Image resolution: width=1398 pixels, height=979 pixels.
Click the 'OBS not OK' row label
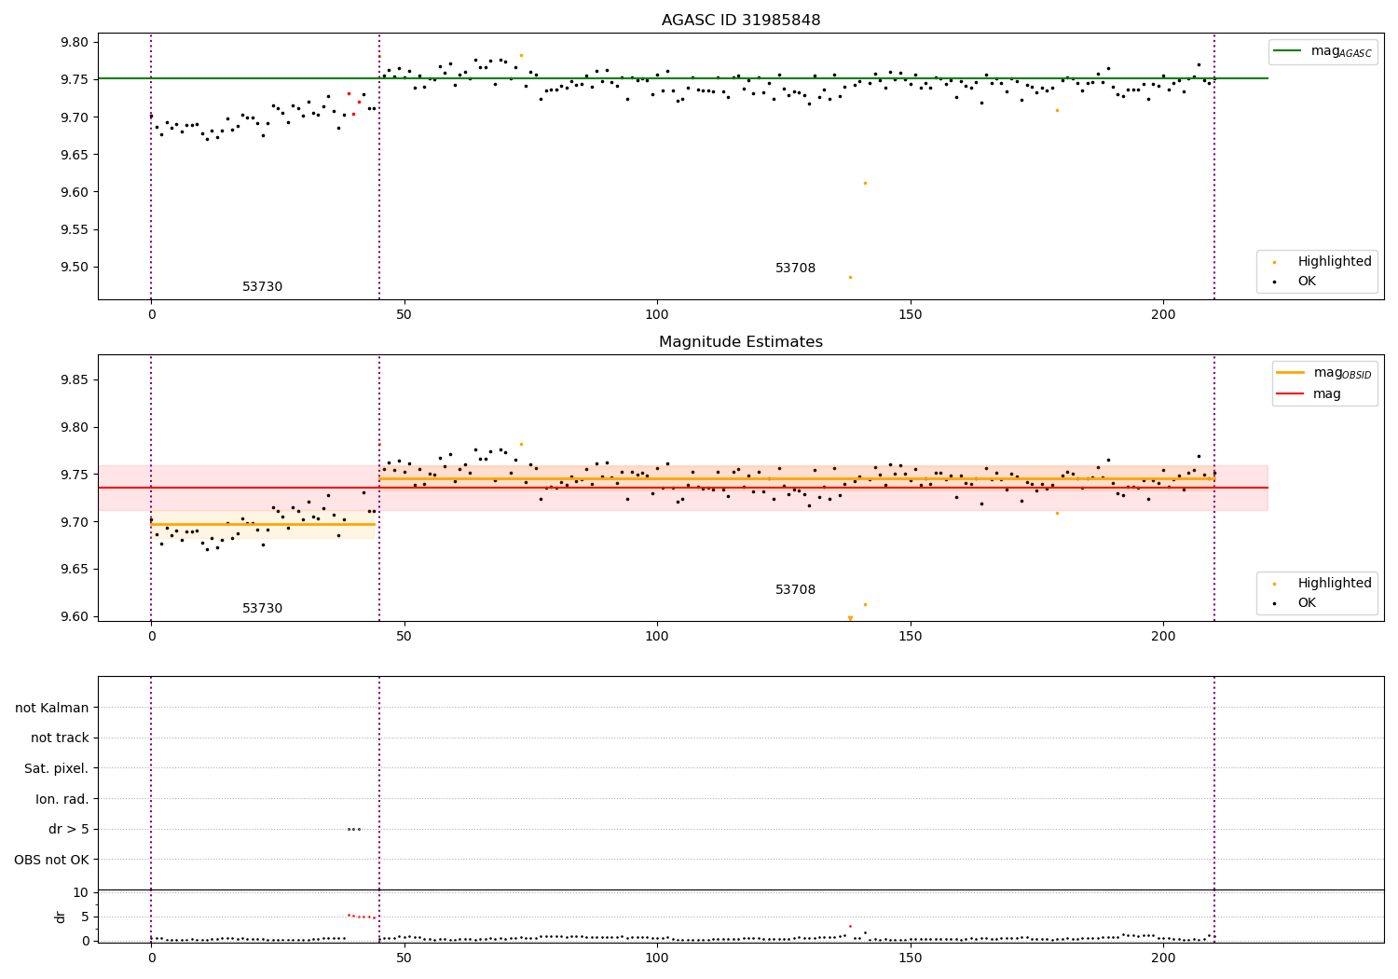pyautogui.click(x=51, y=860)
